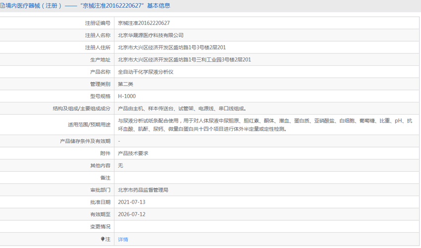Image resolution: width=421 pixels, height=248 pixels.
Task: Select the model value H-1000
Action: coord(127,96)
